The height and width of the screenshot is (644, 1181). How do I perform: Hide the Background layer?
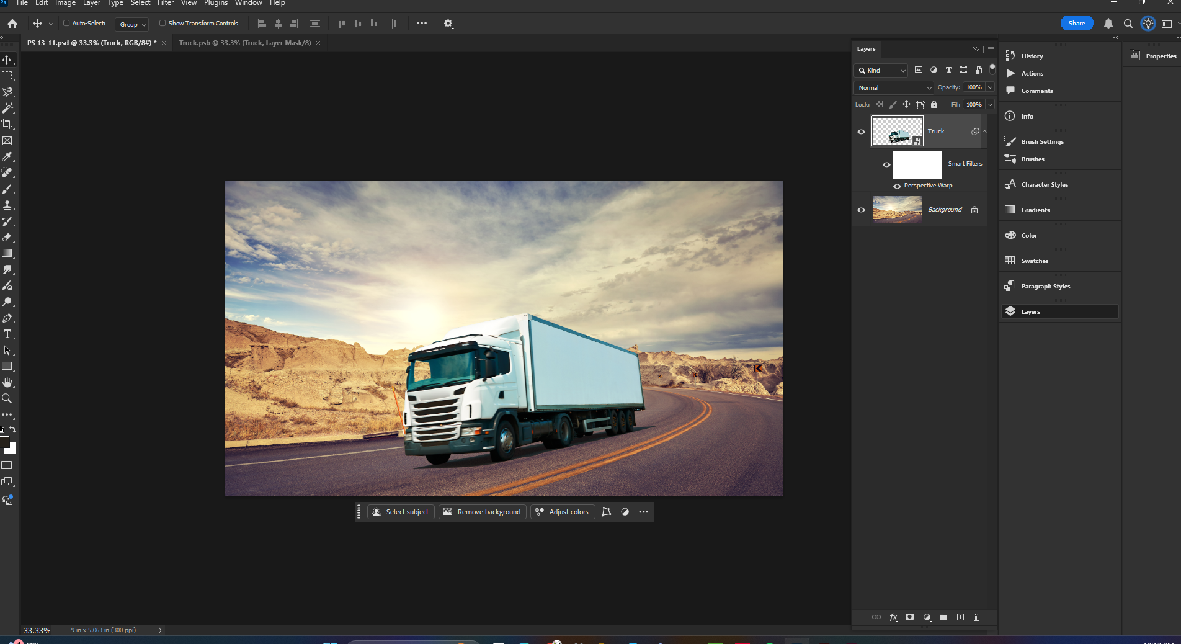point(861,210)
